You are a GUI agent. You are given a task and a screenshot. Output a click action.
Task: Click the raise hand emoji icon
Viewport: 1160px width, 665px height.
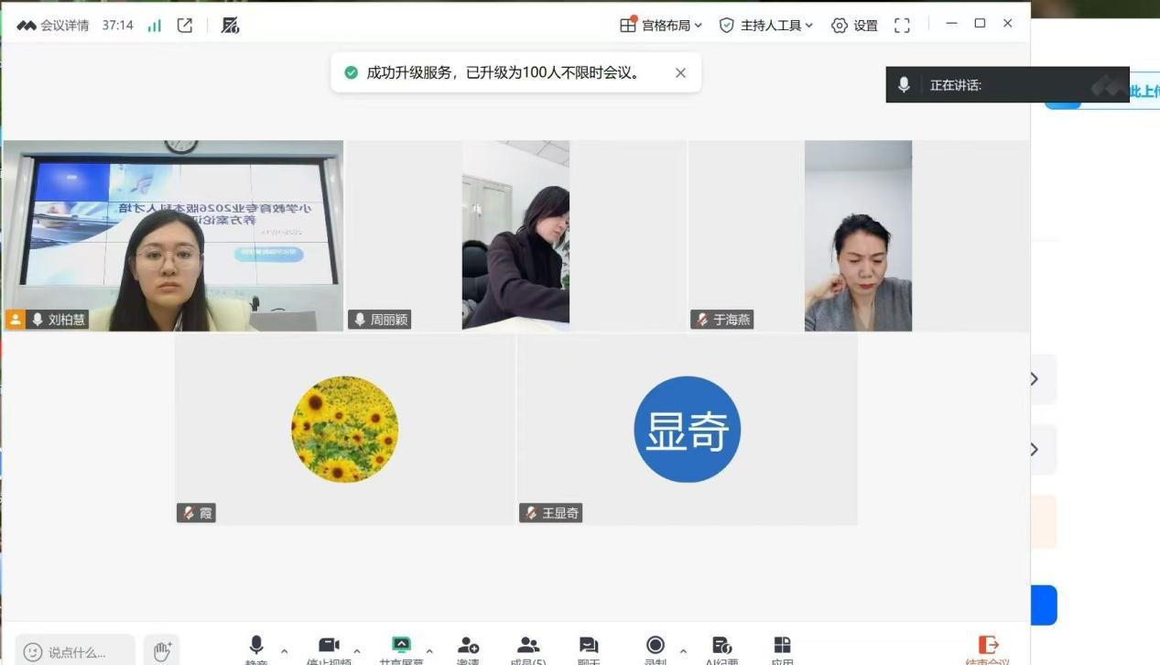162,651
